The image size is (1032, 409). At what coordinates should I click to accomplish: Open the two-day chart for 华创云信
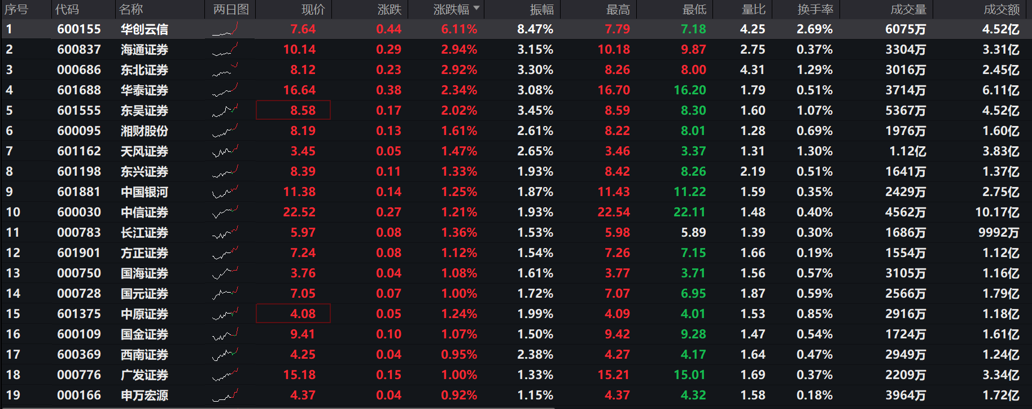point(225,29)
